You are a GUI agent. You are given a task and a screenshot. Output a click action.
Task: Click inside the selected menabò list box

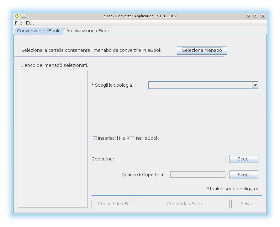[53, 138]
